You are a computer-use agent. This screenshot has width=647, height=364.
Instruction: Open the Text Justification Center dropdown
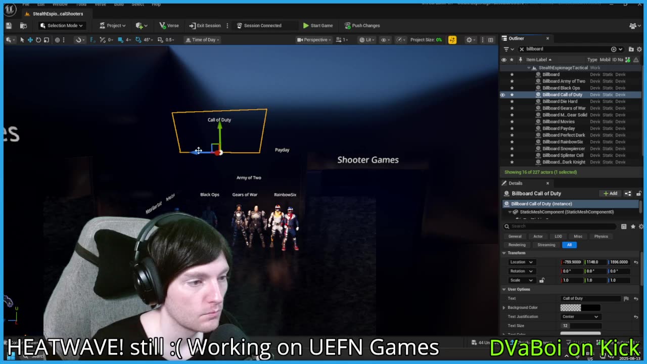point(580,316)
